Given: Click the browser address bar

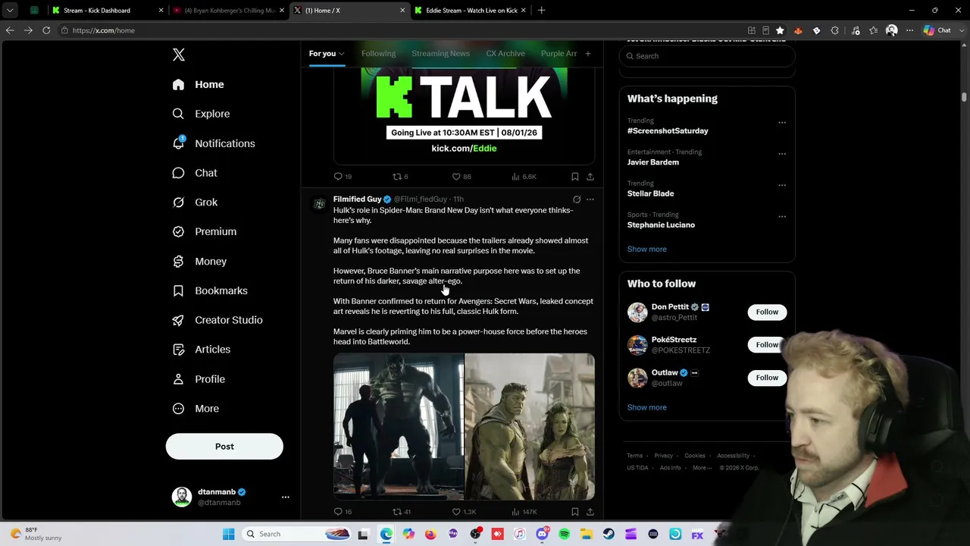Looking at the screenshot, I should tap(402, 30).
